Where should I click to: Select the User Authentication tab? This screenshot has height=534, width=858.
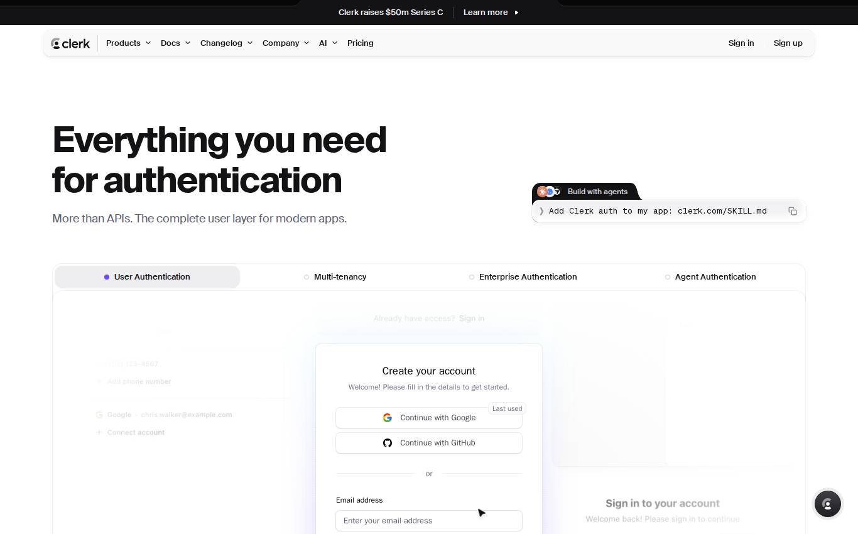147,277
